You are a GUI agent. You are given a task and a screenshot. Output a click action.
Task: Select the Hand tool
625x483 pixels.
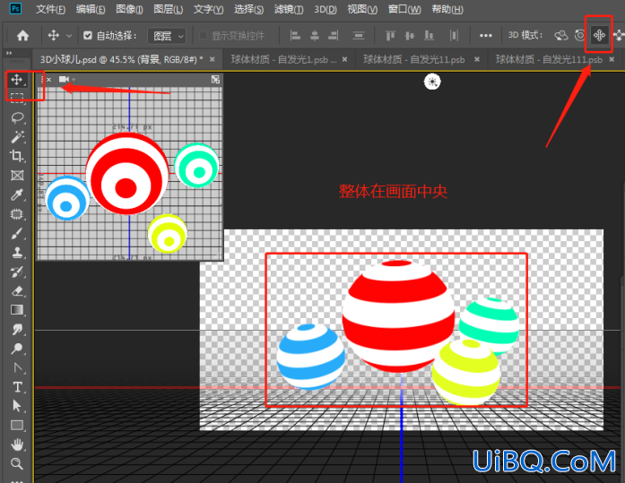tap(17, 444)
